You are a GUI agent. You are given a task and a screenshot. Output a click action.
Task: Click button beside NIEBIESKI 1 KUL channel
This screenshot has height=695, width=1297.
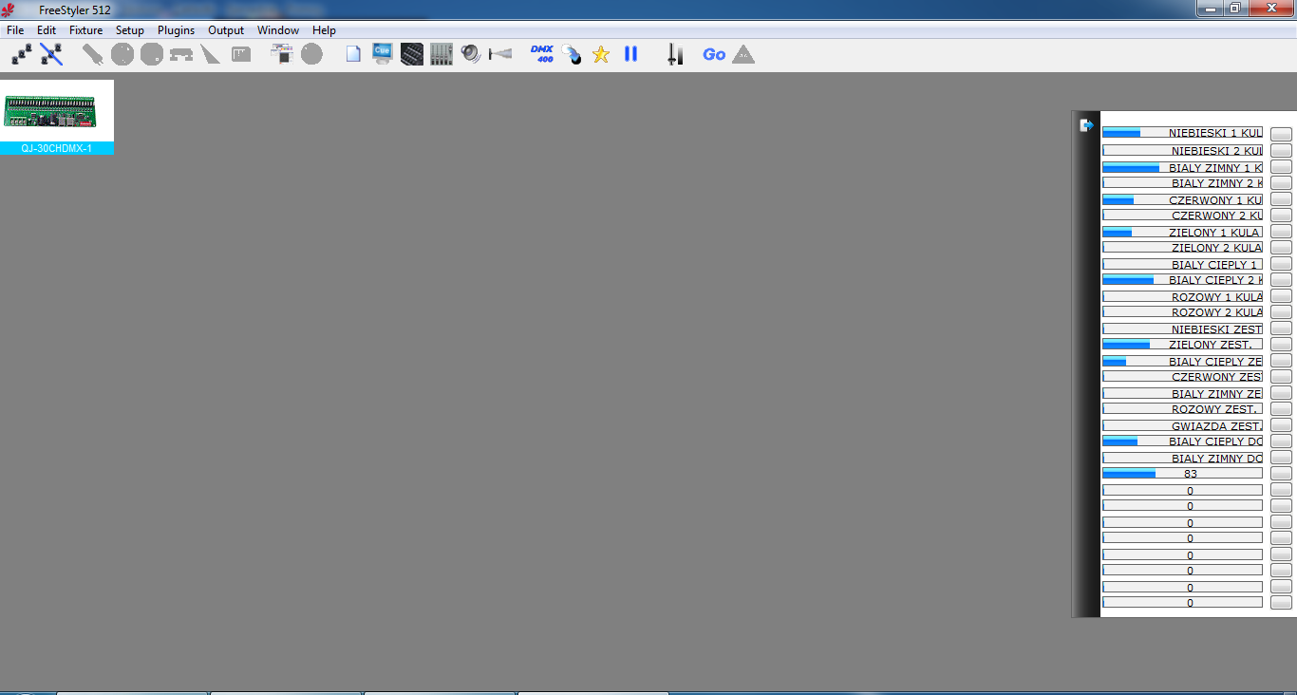(x=1281, y=134)
